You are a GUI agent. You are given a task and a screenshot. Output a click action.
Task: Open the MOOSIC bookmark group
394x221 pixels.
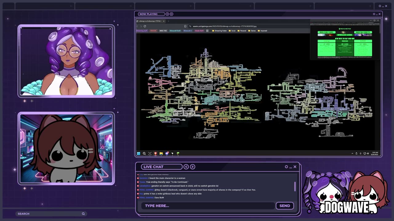coord(153,31)
